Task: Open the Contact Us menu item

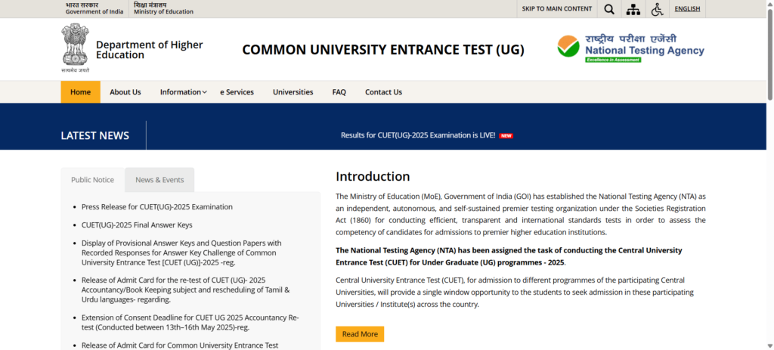Action: pyautogui.click(x=383, y=91)
